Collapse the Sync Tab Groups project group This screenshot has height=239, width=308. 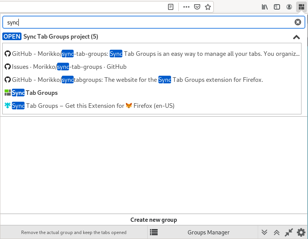click(296, 37)
